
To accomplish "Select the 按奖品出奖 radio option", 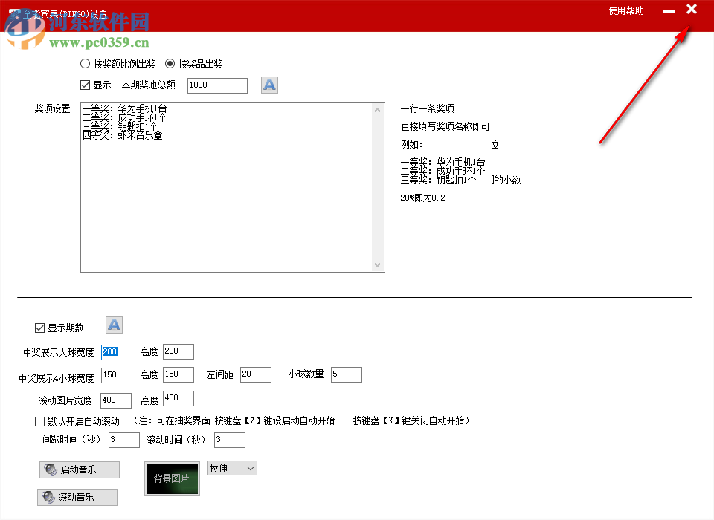I will point(170,63).
